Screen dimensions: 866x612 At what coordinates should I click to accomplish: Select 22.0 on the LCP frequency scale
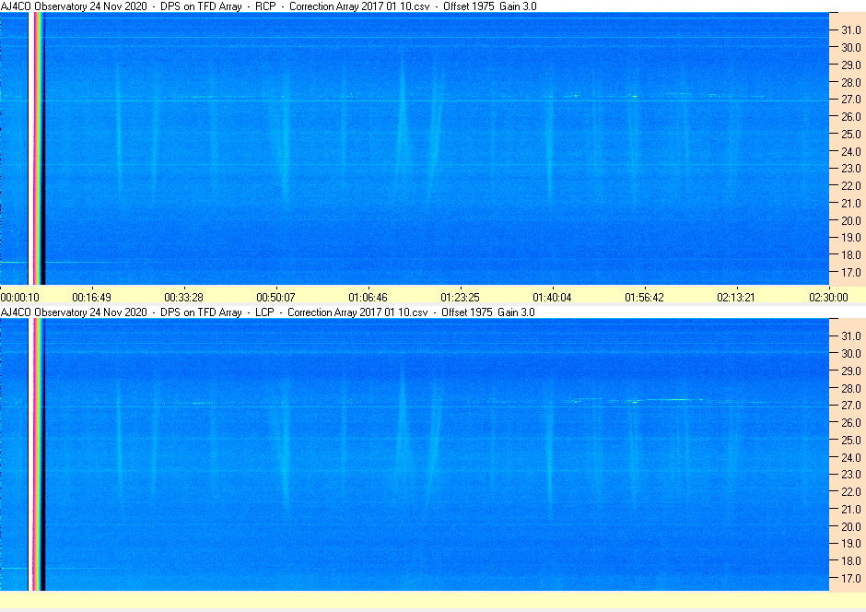(x=851, y=491)
